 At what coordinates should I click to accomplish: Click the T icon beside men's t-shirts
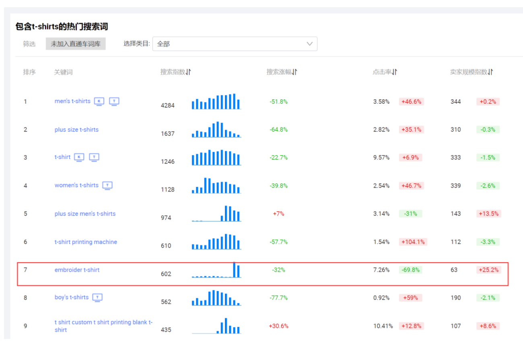[114, 101]
